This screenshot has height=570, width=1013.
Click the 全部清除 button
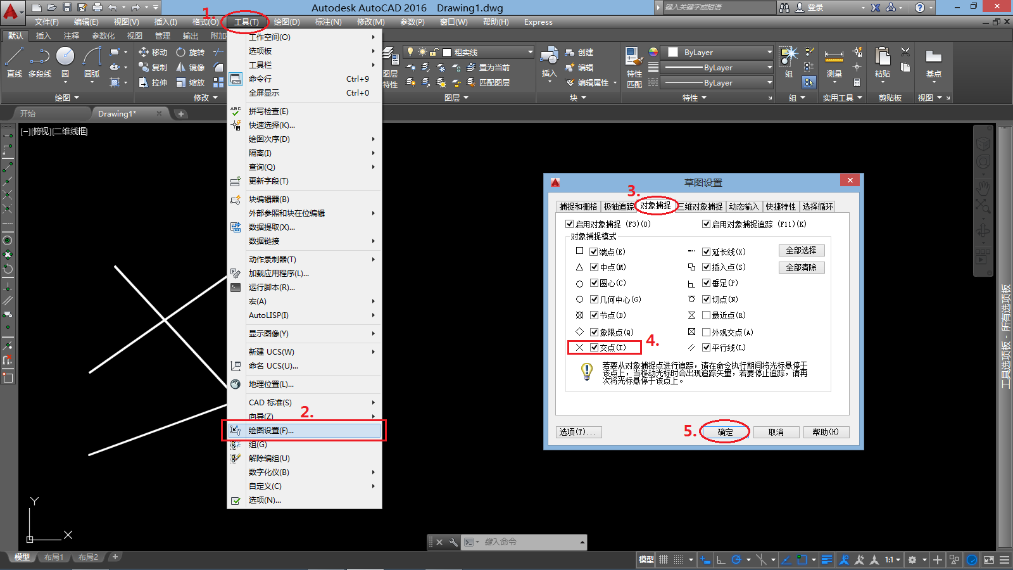(802, 268)
